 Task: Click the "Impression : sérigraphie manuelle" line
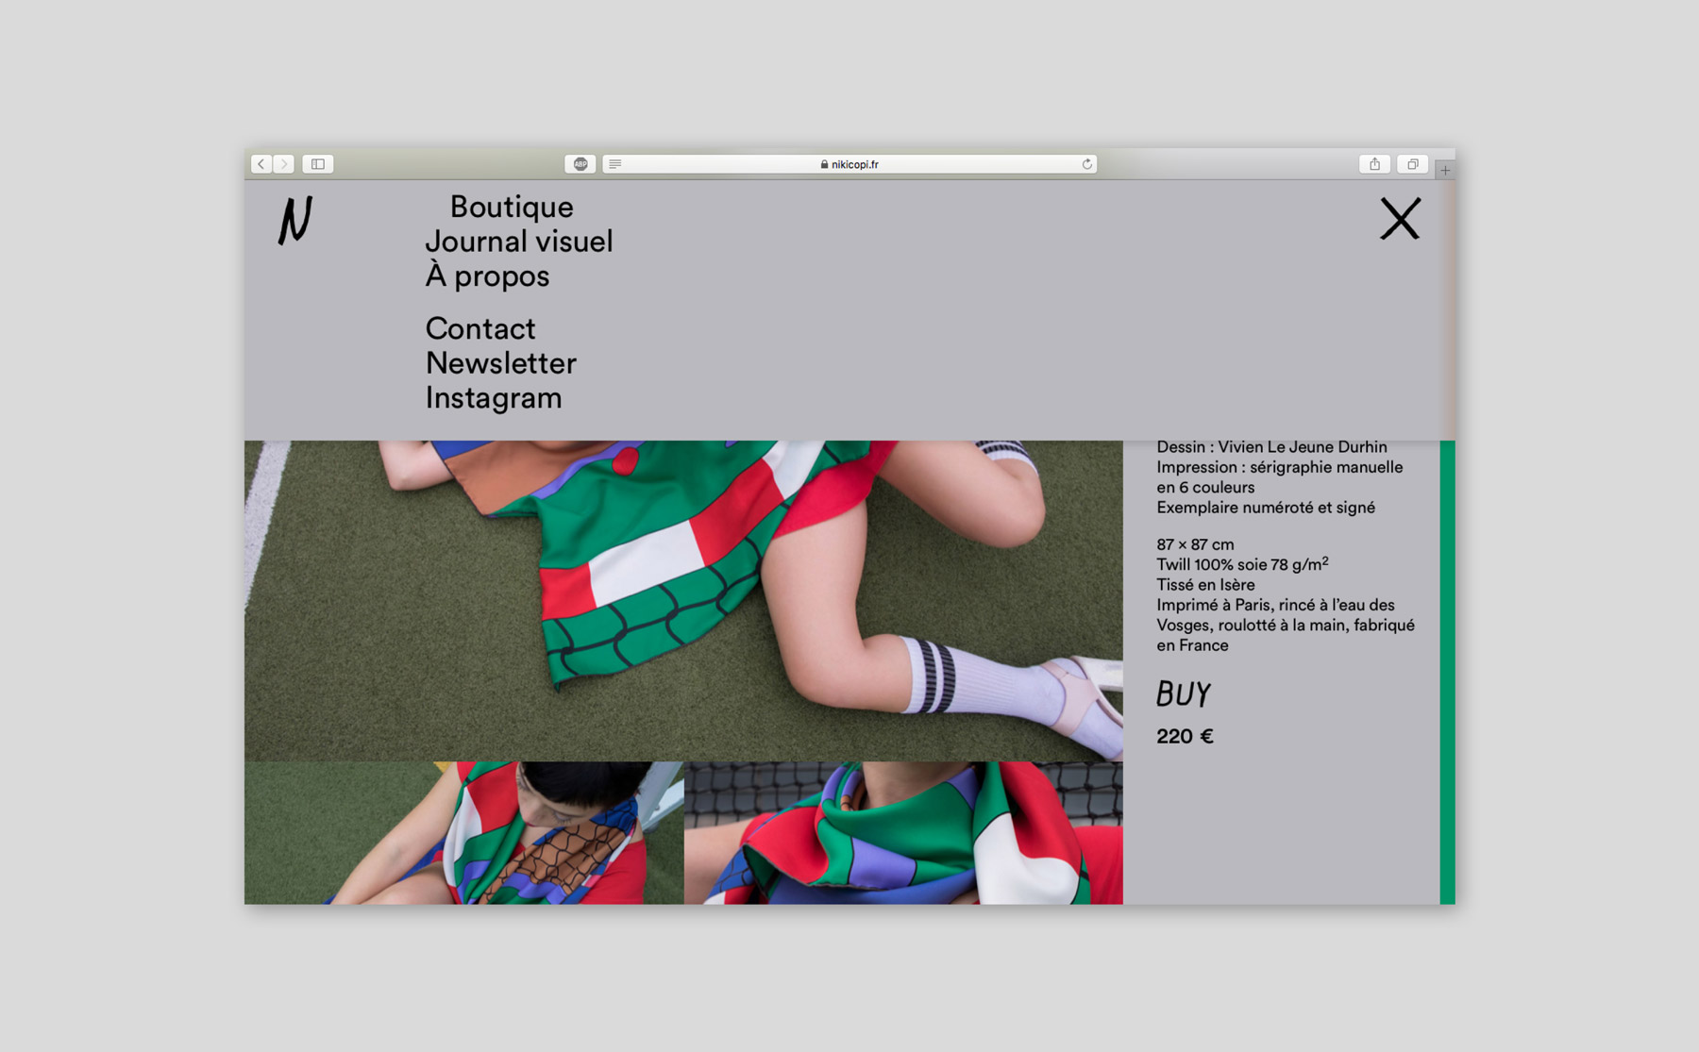pyautogui.click(x=1279, y=467)
